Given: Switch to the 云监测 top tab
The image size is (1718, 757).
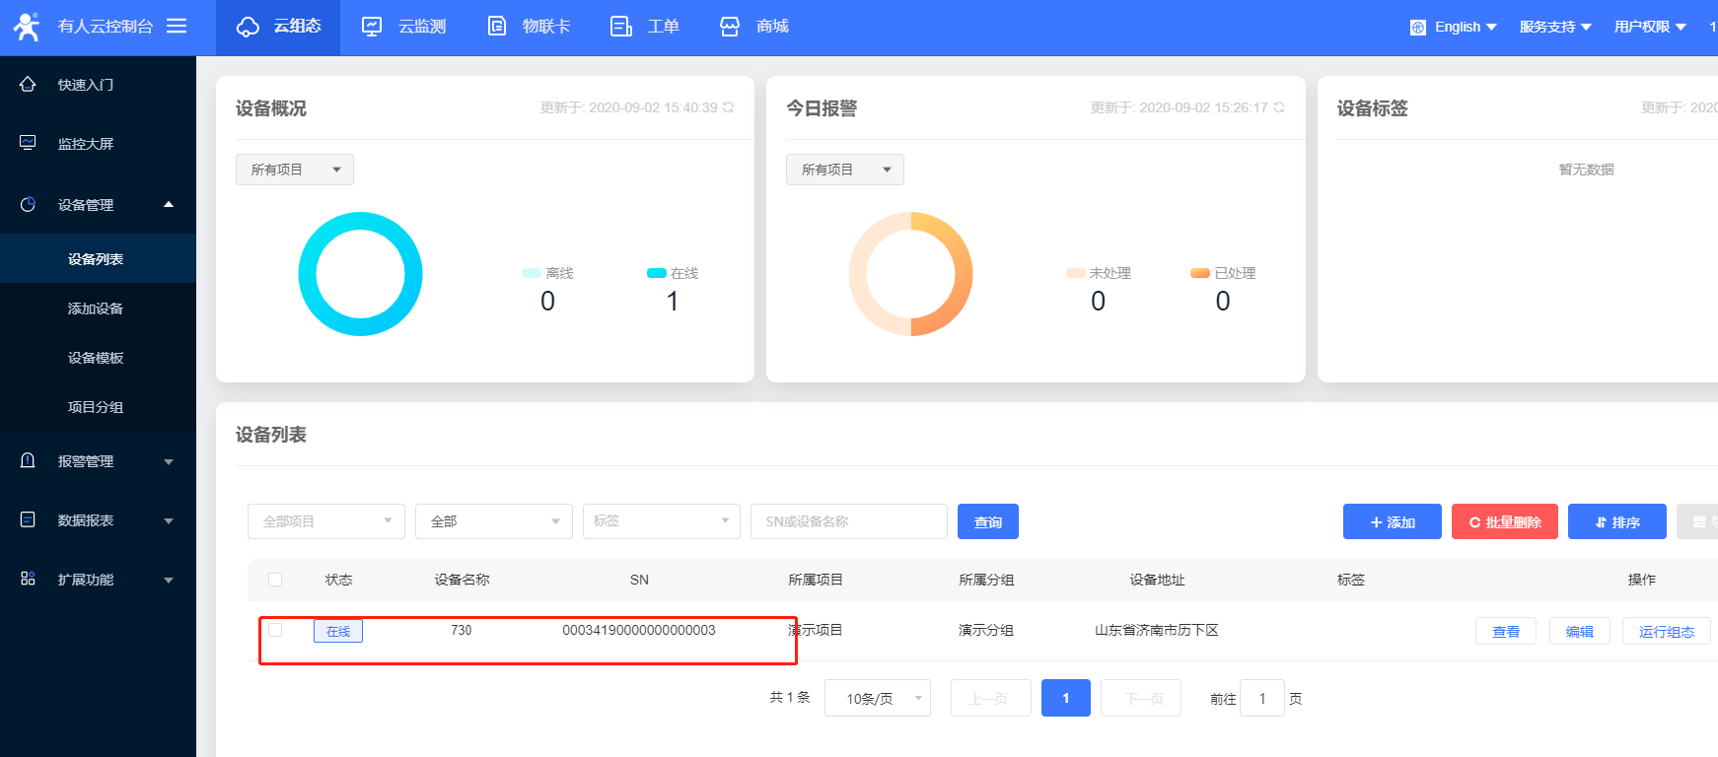Looking at the screenshot, I should click(403, 27).
